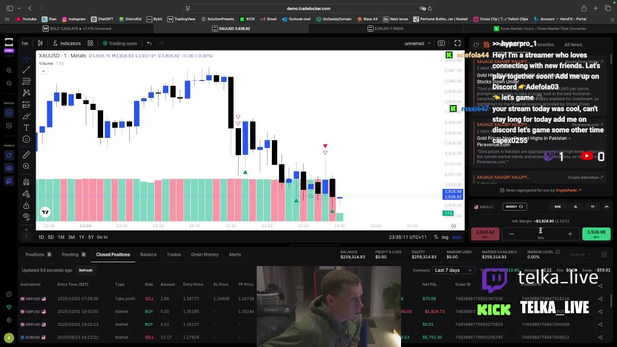Zoom in using sidebar magnifier plus

[x=9, y=70]
